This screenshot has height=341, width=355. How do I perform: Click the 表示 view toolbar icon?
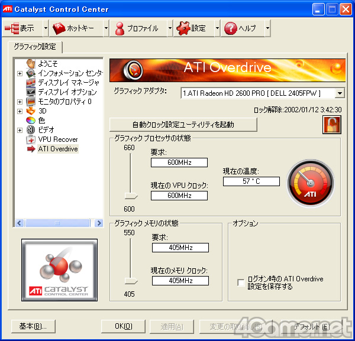pyautogui.click(x=12, y=28)
